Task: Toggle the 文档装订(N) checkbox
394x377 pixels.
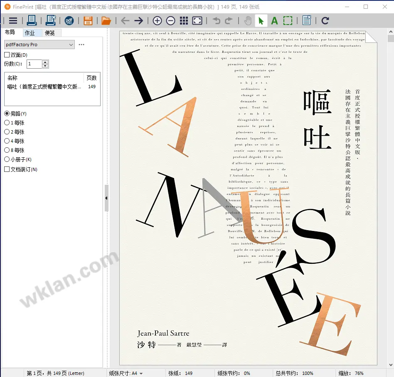Action: click(x=7, y=169)
